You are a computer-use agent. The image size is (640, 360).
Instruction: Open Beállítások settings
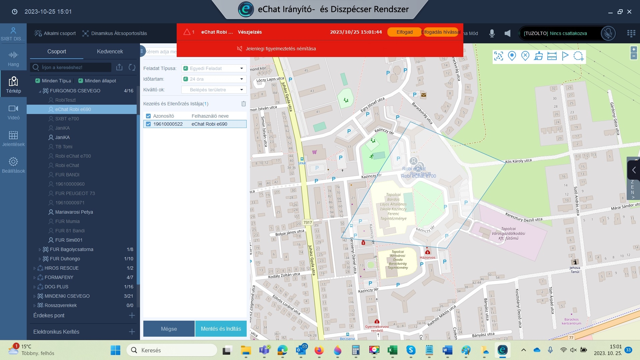(13, 165)
